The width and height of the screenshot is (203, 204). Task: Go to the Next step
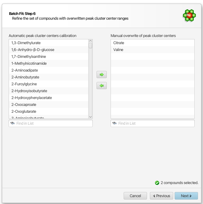click(186, 196)
